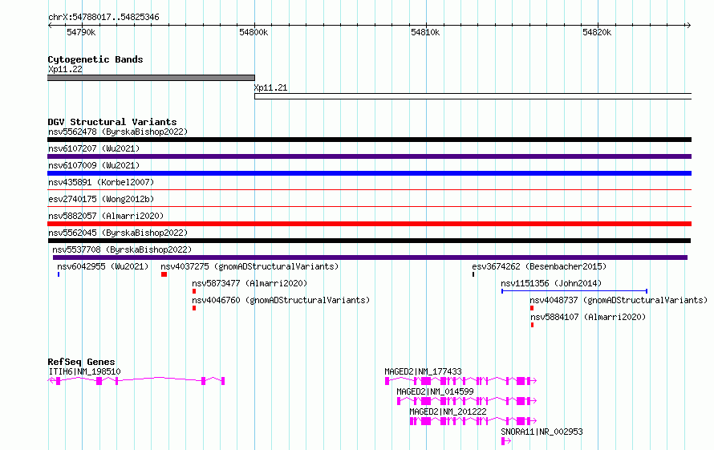Click the nsv4046760 (gnomADStructuralVariants) label

point(281,300)
